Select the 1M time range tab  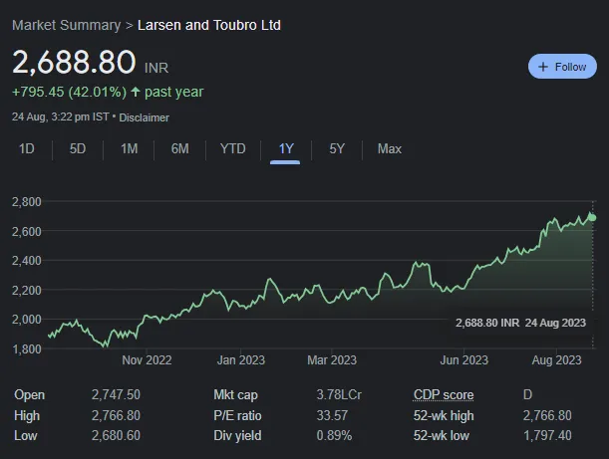[x=129, y=149]
